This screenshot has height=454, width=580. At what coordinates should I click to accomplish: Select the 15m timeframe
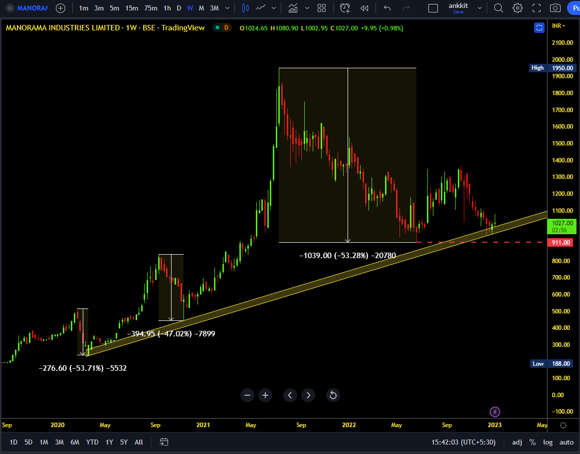pyautogui.click(x=131, y=8)
